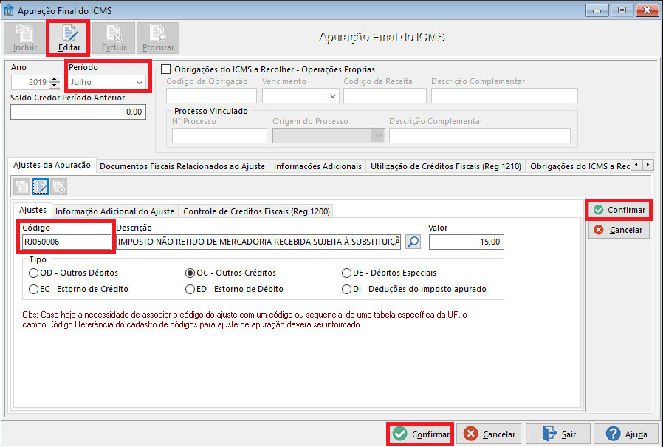
Task: Select DI - Deduções do imposto apurado
Action: coord(346,289)
